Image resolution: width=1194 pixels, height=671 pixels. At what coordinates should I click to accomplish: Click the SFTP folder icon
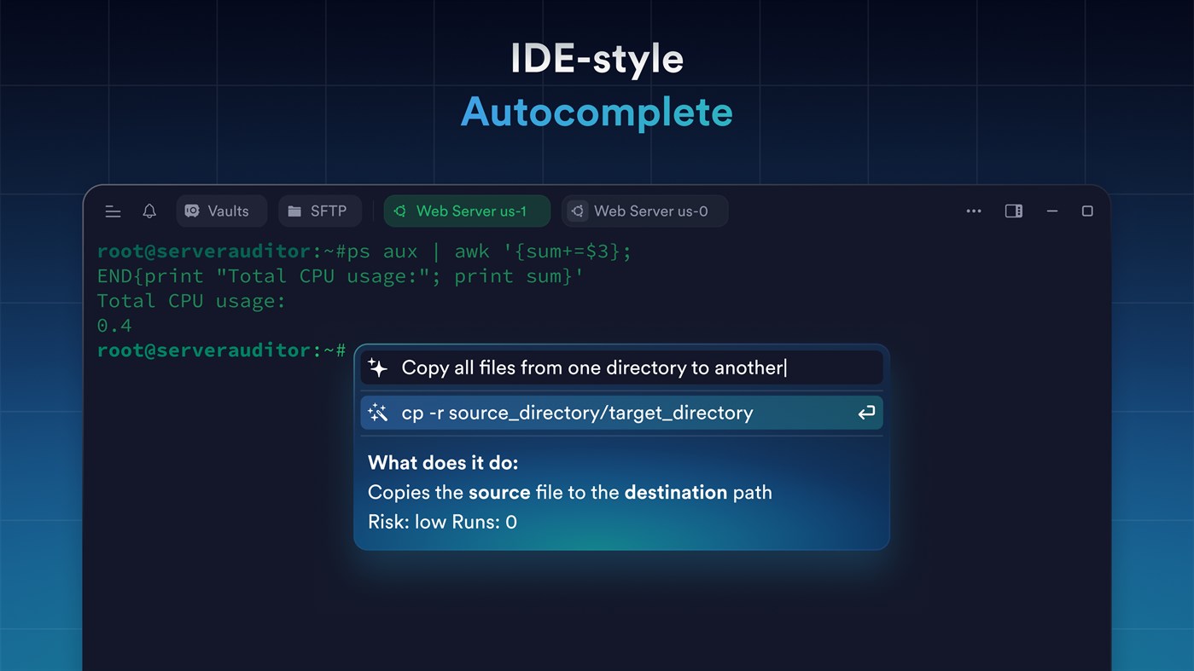click(294, 211)
